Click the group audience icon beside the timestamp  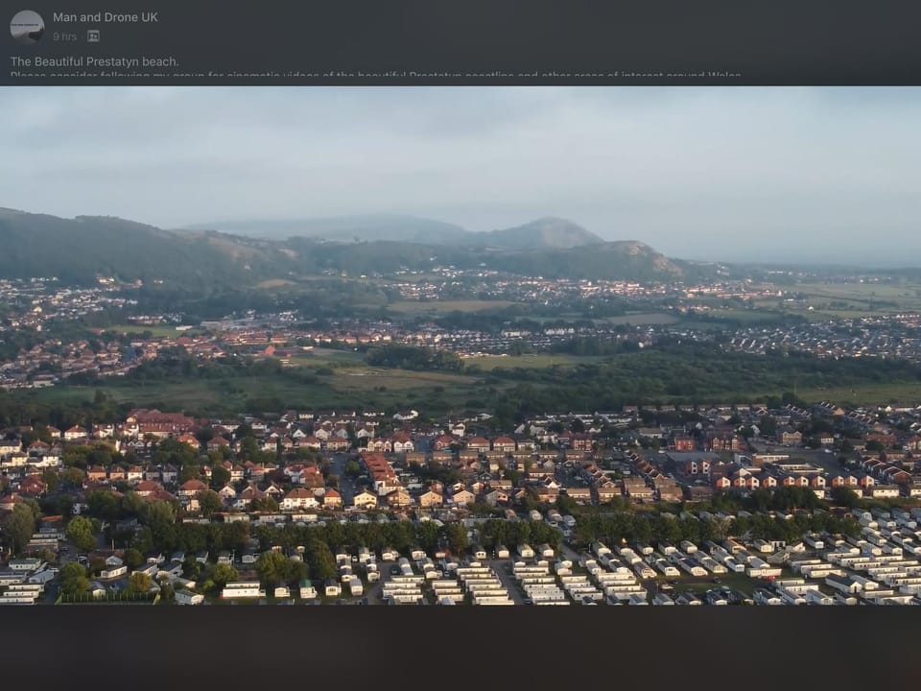pos(93,36)
